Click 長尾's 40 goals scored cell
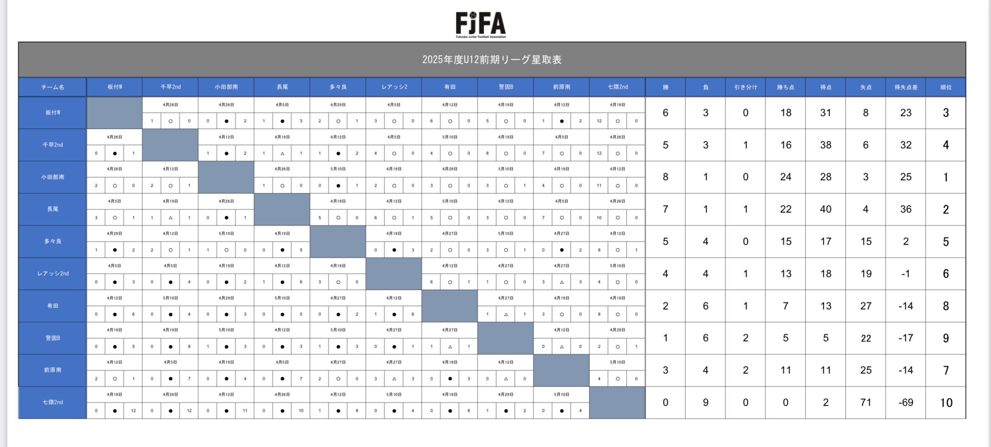Screen dimensions: 991x447 point(825,209)
